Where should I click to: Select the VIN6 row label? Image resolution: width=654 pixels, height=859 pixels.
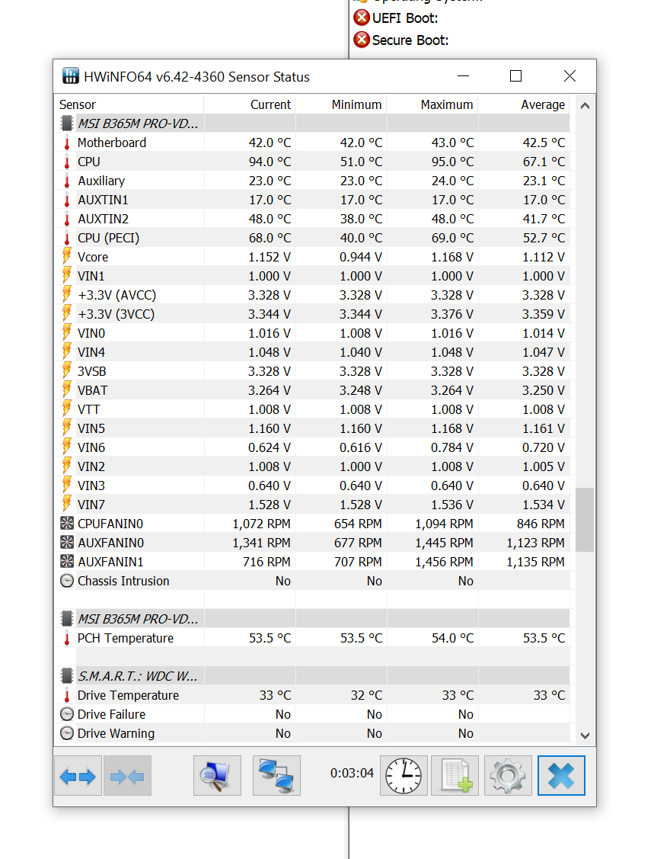[91, 447]
